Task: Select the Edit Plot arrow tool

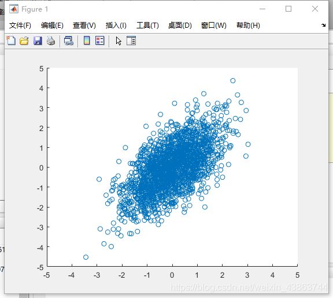Action: point(119,41)
